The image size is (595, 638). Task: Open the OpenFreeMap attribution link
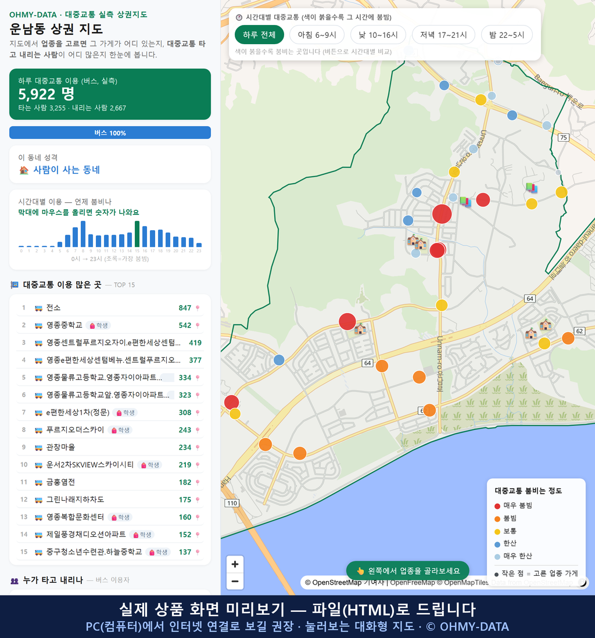(x=413, y=583)
